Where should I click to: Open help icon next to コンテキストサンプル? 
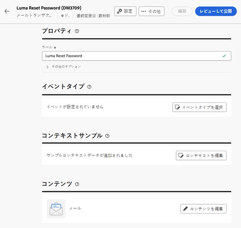point(107,136)
